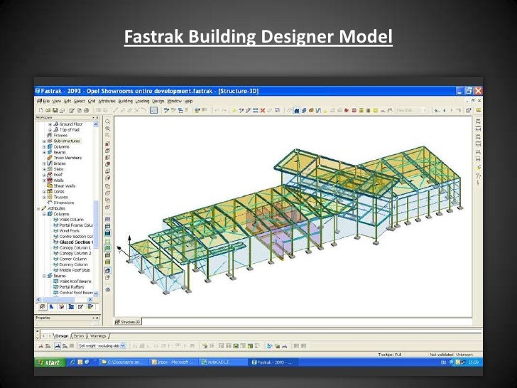This screenshot has height=388, width=517.
Task: Switch to the Errors tab
Action: [x=78, y=336]
